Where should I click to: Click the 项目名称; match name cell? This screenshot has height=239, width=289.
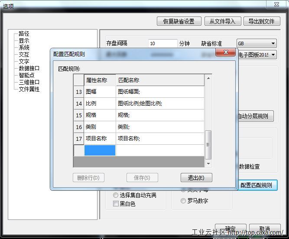(x=160, y=139)
